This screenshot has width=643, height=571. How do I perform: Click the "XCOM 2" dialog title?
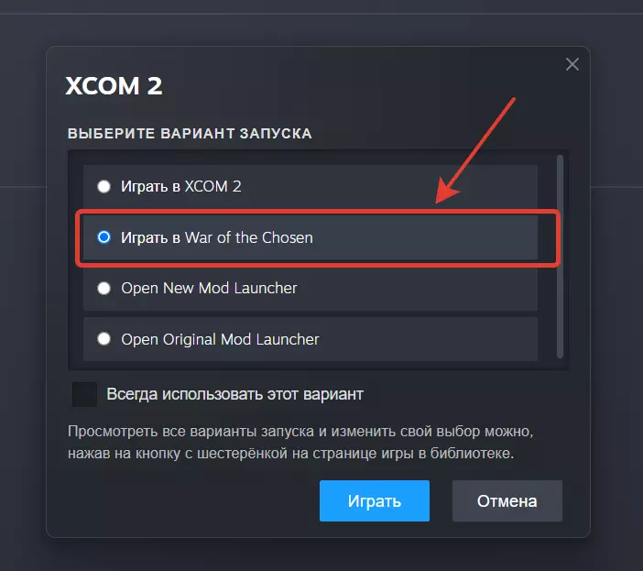114,87
